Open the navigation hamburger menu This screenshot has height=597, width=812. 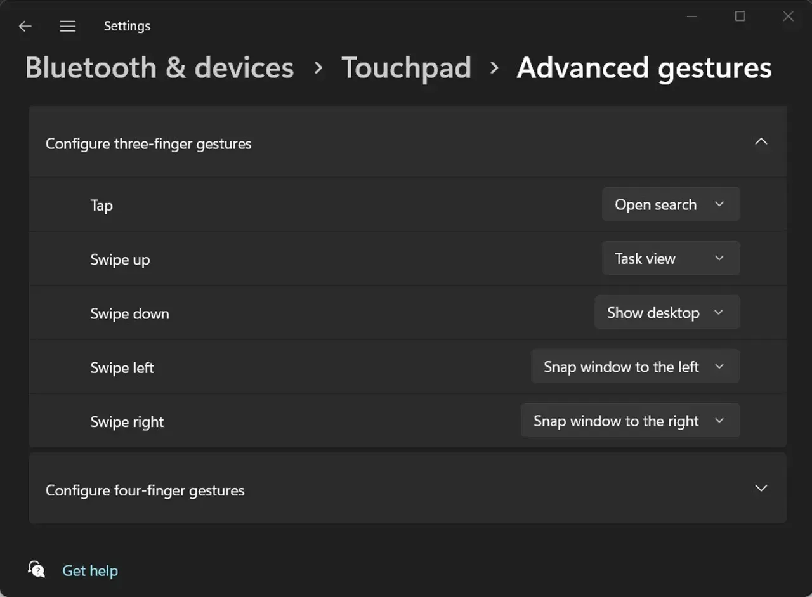67,26
